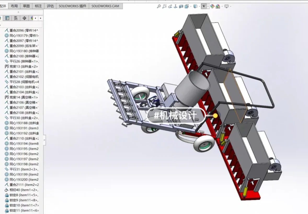Click the lock icon beside 锁定8
The width and height of the screenshot is (308, 214).
point(7,195)
